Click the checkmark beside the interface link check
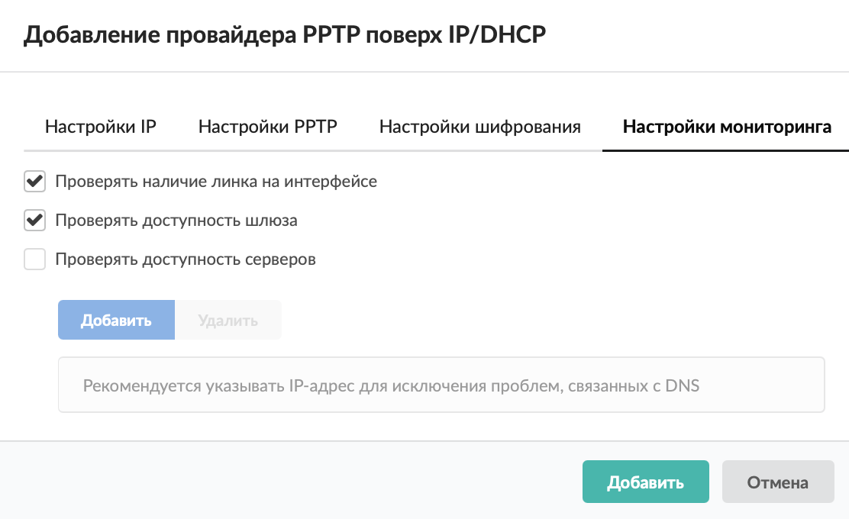 [x=34, y=182]
